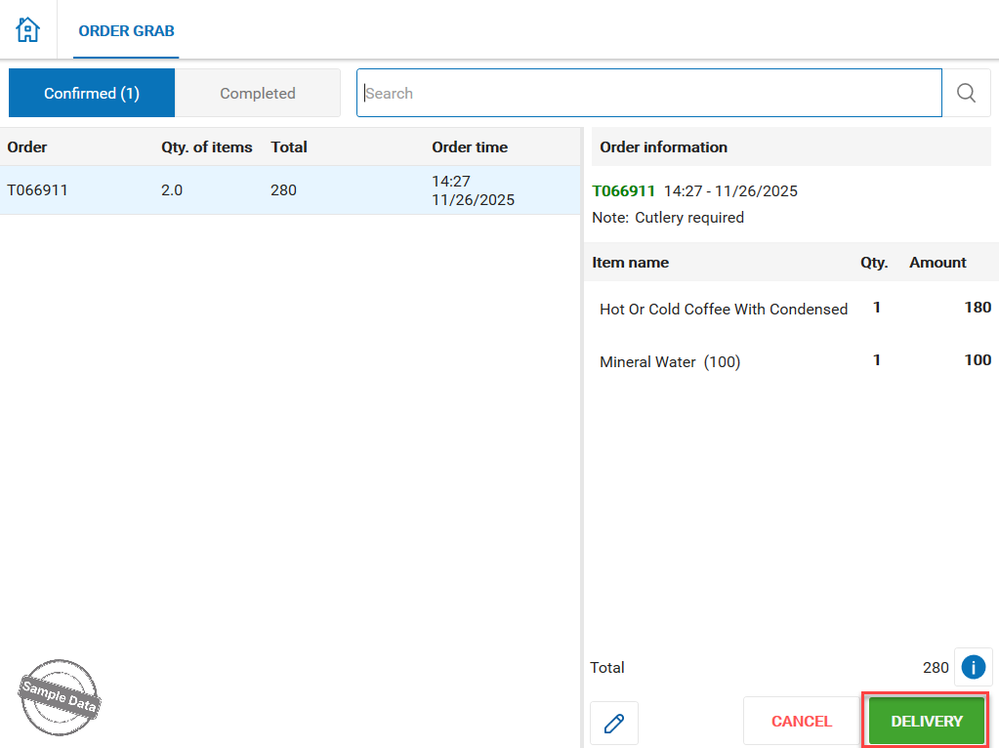Open the total info icon
The height and width of the screenshot is (748, 999).
click(973, 667)
